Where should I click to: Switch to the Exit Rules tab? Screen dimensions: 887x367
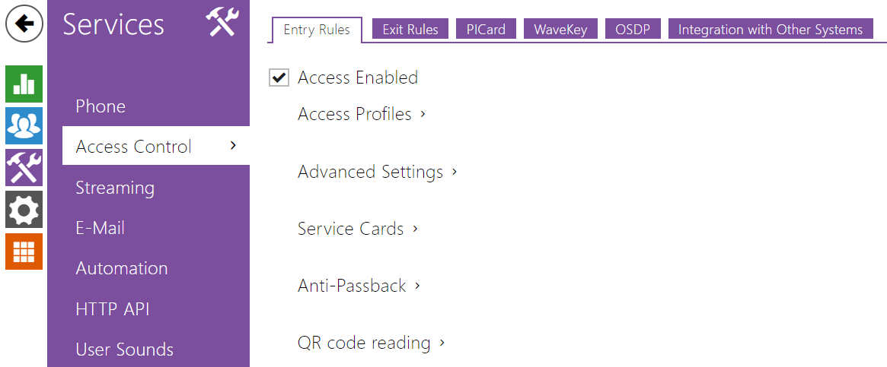[410, 30]
